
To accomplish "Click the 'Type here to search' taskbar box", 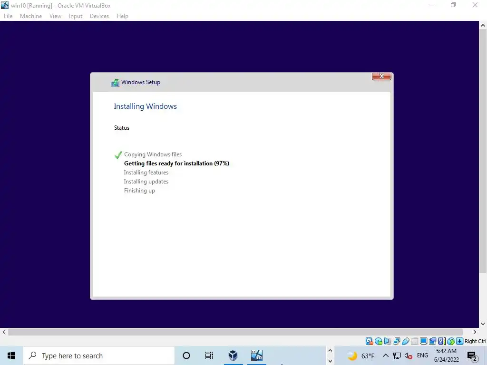I will (x=99, y=355).
